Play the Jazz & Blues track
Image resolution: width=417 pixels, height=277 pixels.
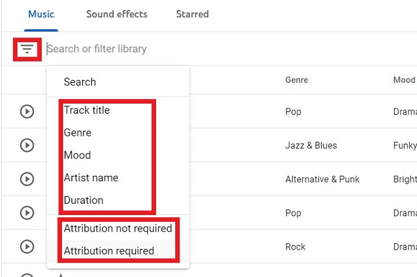point(27,145)
